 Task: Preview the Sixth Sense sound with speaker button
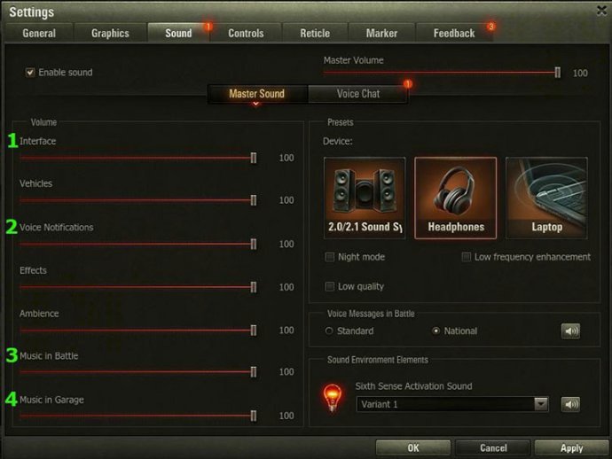tap(570, 404)
